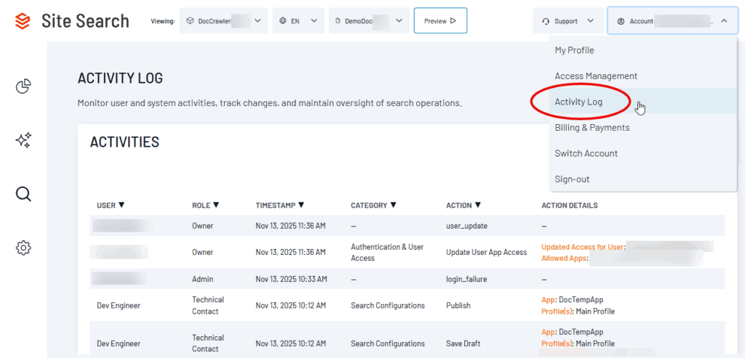Click Switch Account in the menu
Viewport: 745px width, 358px height.
pos(586,153)
